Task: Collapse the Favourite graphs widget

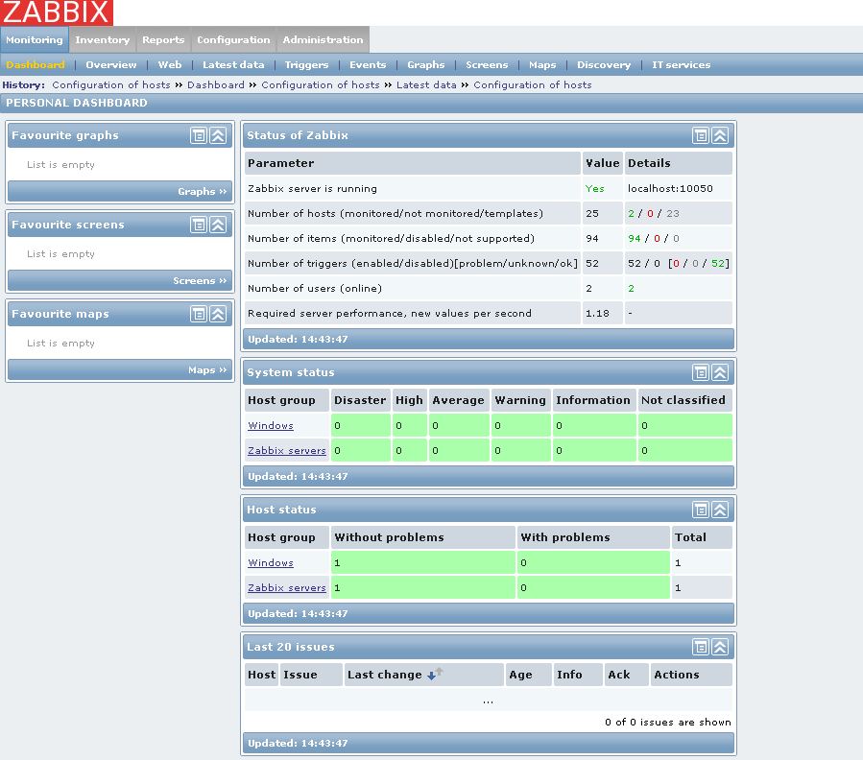Action: tap(218, 135)
